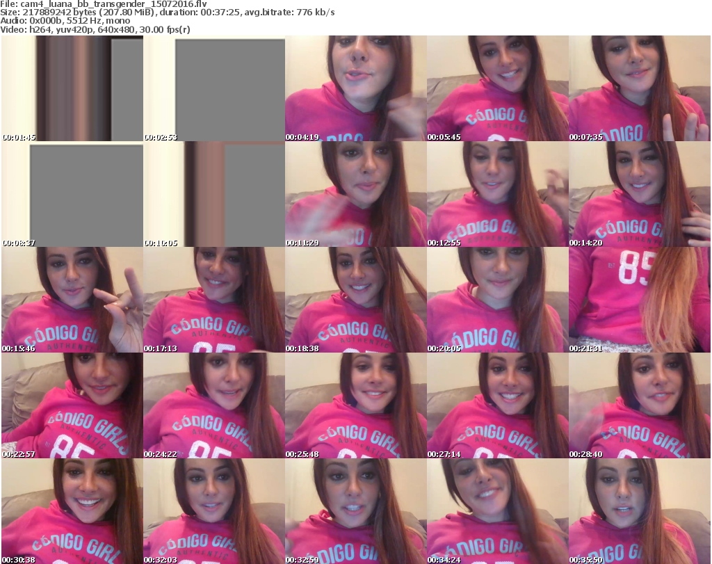Open the frame marked 00:14:20
The width and height of the screenshot is (712, 564).
(640, 194)
